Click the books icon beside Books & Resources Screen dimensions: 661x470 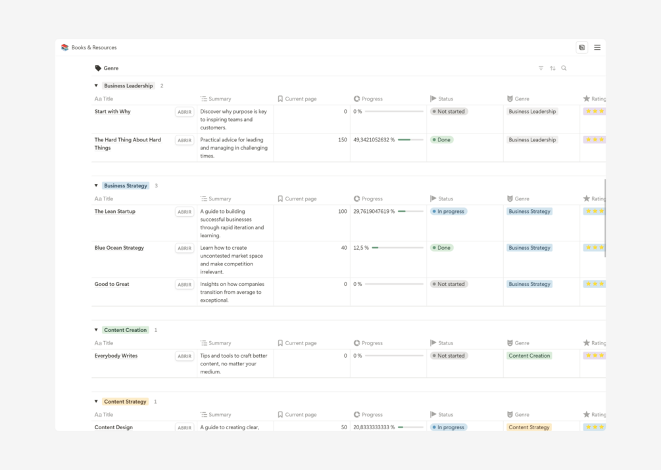tap(64, 47)
